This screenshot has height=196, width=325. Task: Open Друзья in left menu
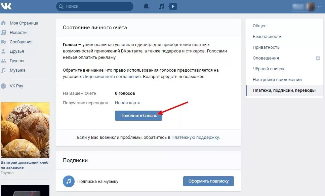point(17,51)
